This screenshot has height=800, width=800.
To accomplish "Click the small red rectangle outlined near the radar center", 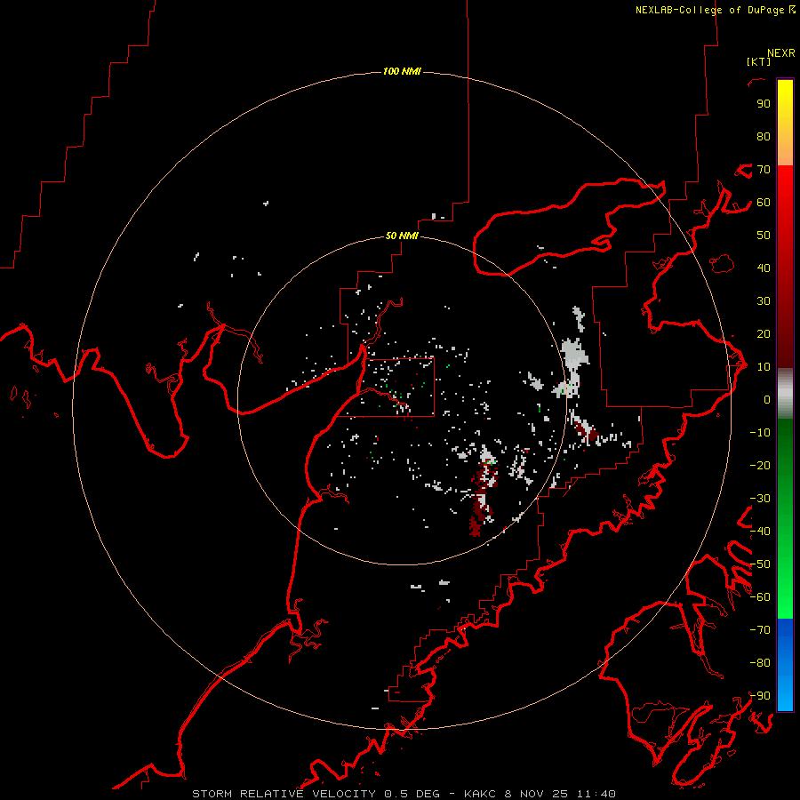I will (x=386, y=388).
